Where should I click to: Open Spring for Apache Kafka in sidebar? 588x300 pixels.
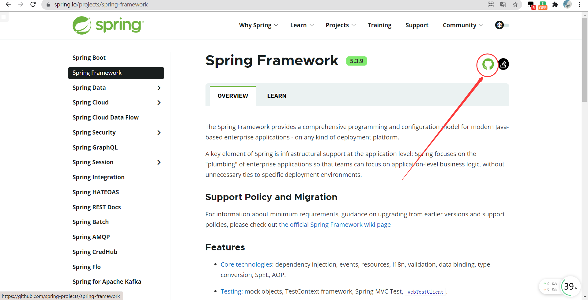click(107, 282)
